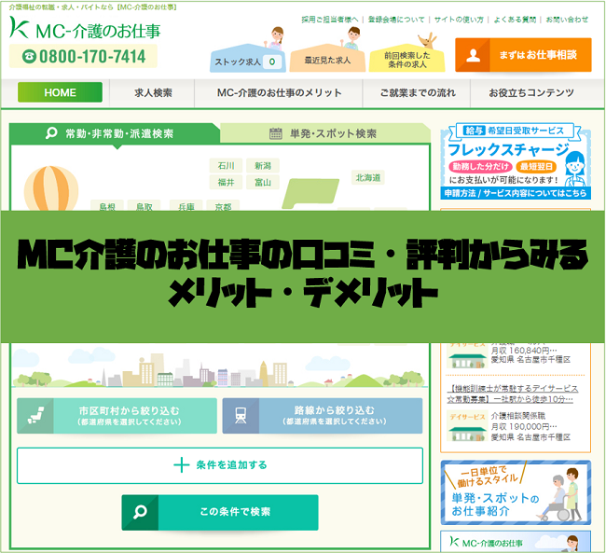Select 福井 prefecture on map
This screenshot has width=606, height=553.
pyautogui.click(x=226, y=182)
